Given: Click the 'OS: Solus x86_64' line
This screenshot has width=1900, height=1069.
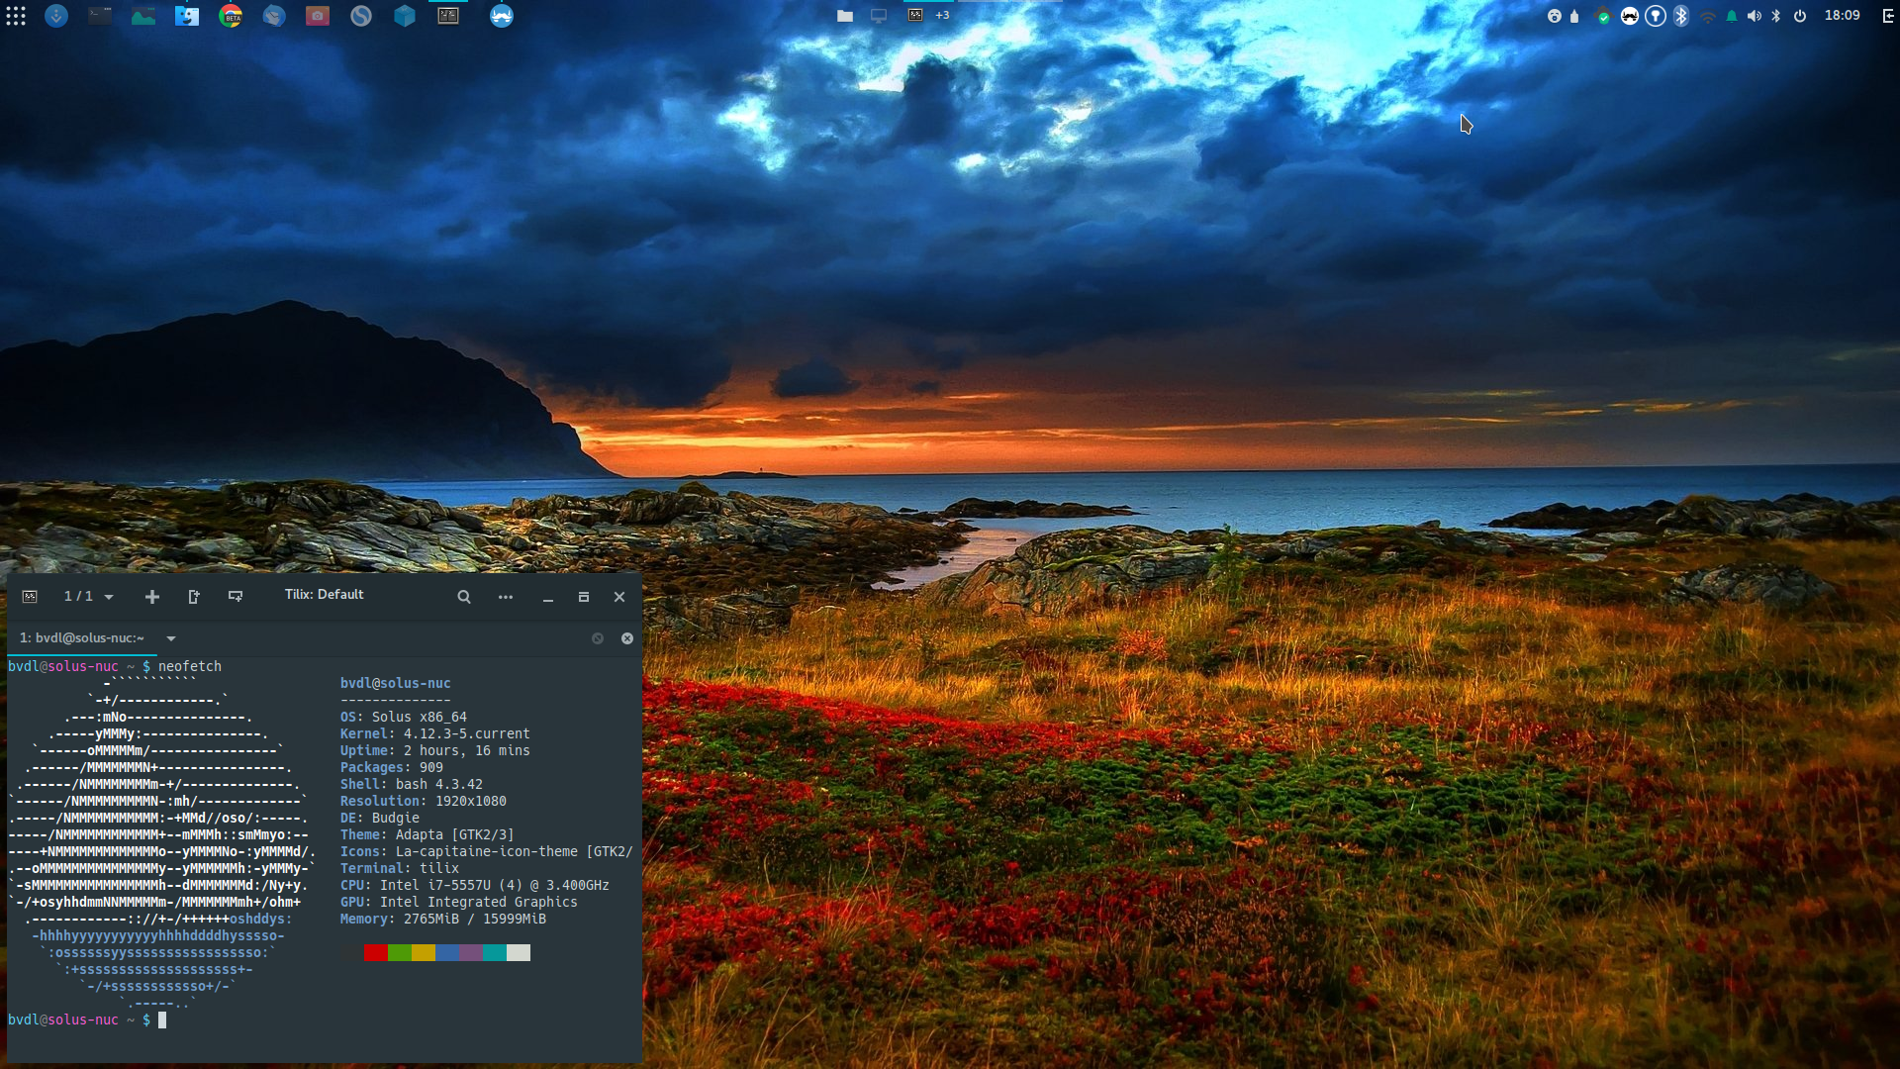Looking at the screenshot, I should pyautogui.click(x=404, y=717).
